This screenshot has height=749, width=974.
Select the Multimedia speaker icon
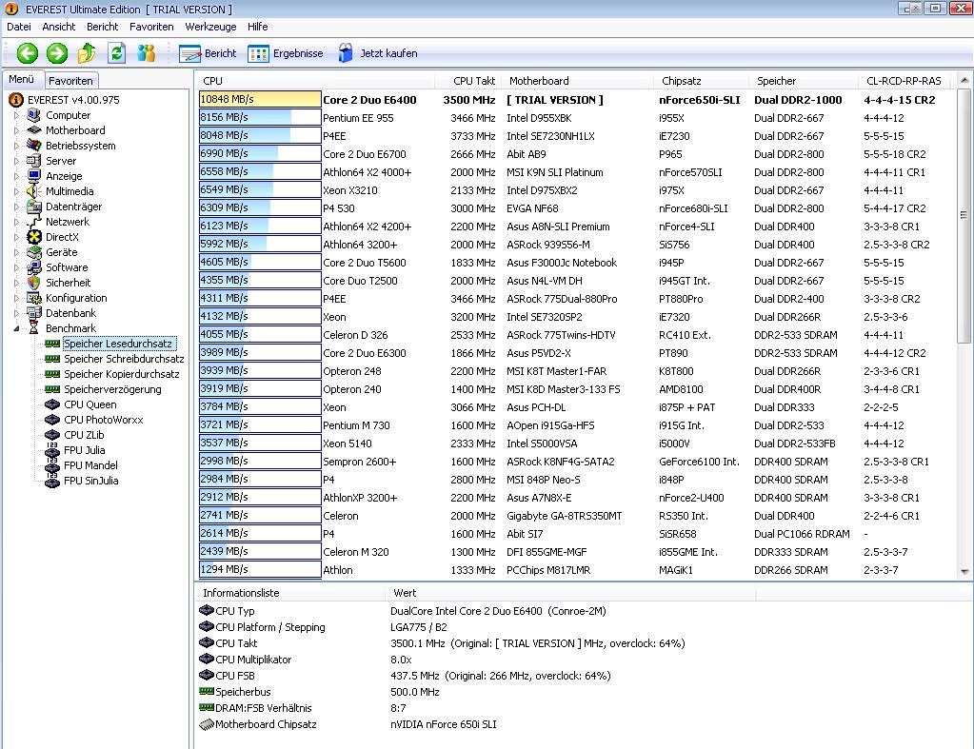[x=34, y=191]
